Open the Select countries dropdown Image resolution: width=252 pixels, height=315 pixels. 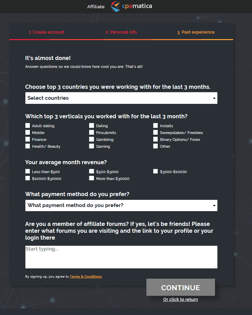[x=121, y=98]
